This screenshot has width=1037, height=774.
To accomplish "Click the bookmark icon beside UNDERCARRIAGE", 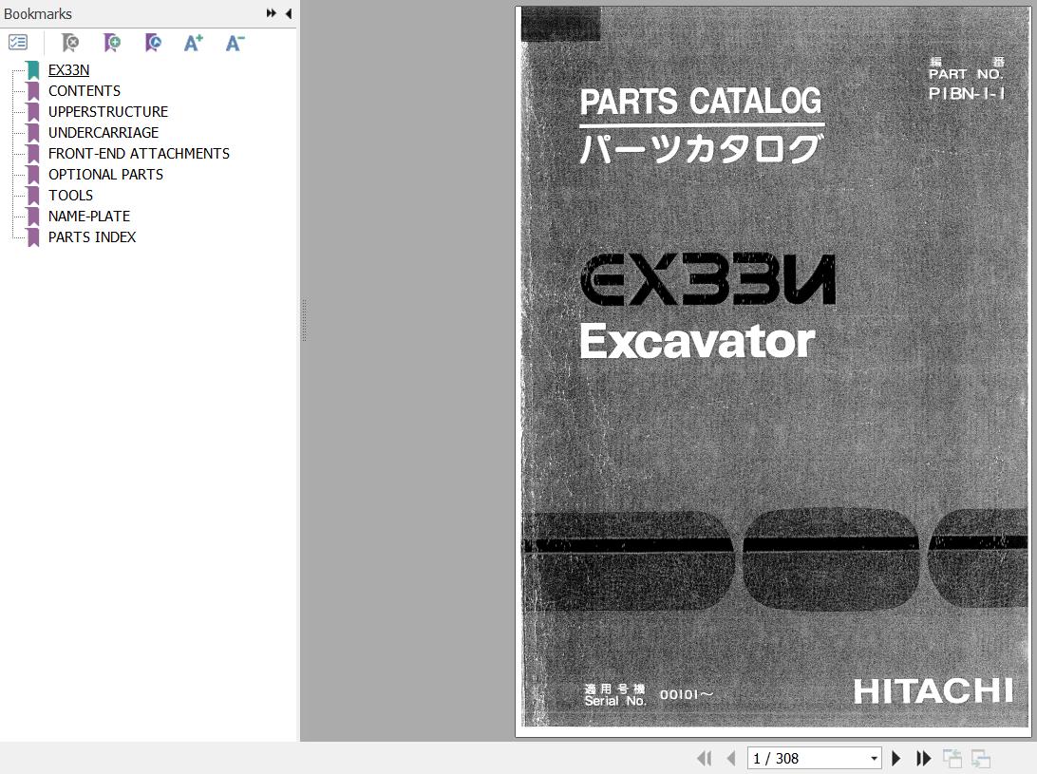I will coord(33,133).
